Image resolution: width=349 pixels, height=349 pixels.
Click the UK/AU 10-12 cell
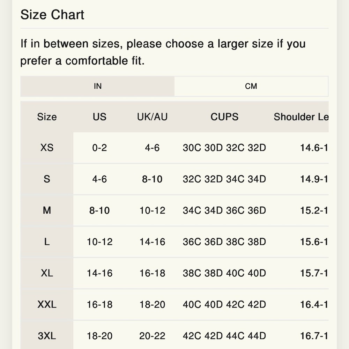point(152,210)
